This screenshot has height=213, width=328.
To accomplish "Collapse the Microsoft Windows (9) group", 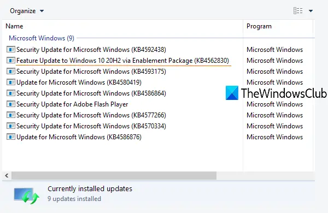I will (x=42, y=38).
